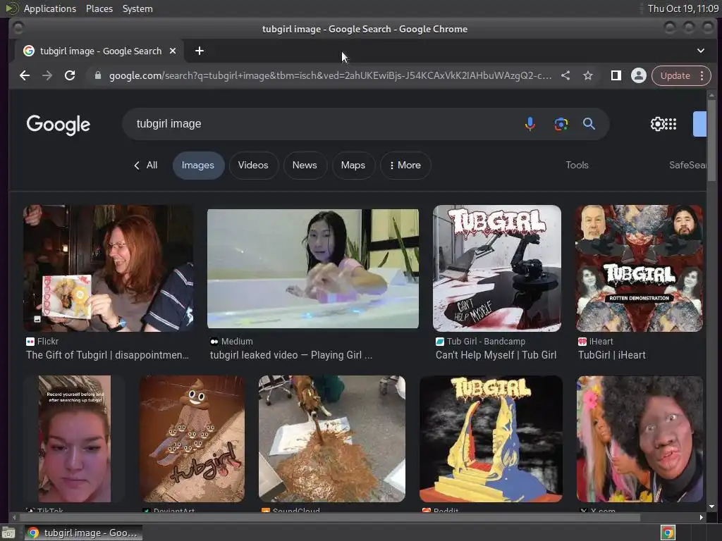
Task: Open the iHeart Rotten Demonstration thumbnail
Action: coord(639,268)
